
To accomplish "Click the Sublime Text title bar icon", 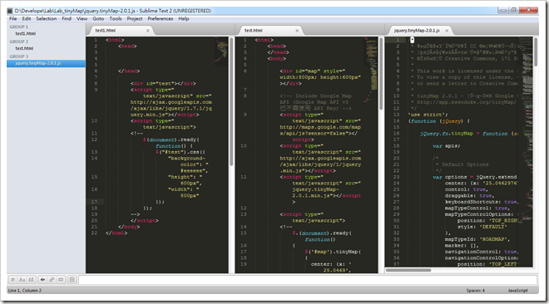I will coord(10,11).
